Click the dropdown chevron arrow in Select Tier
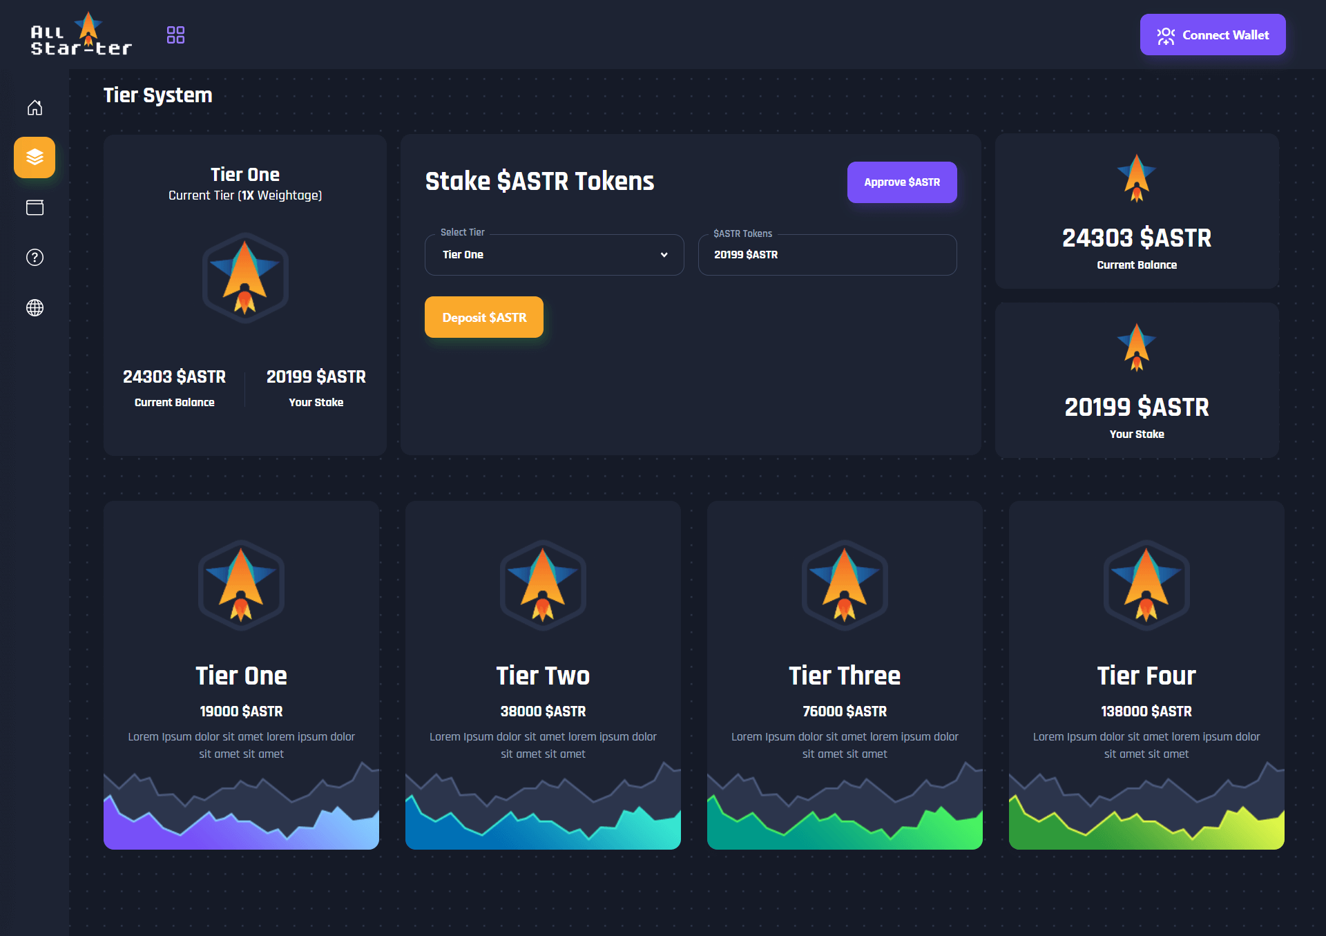 (664, 255)
